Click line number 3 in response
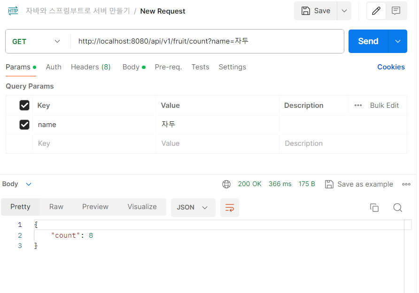 [20, 246]
